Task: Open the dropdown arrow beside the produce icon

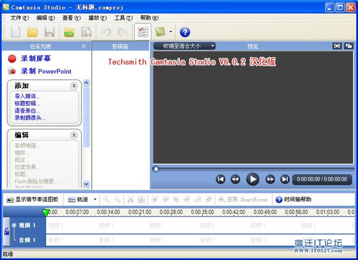Action: [170, 32]
